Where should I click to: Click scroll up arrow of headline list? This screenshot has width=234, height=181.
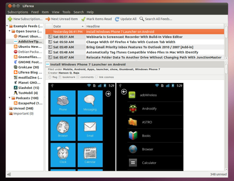(x=227, y=25)
